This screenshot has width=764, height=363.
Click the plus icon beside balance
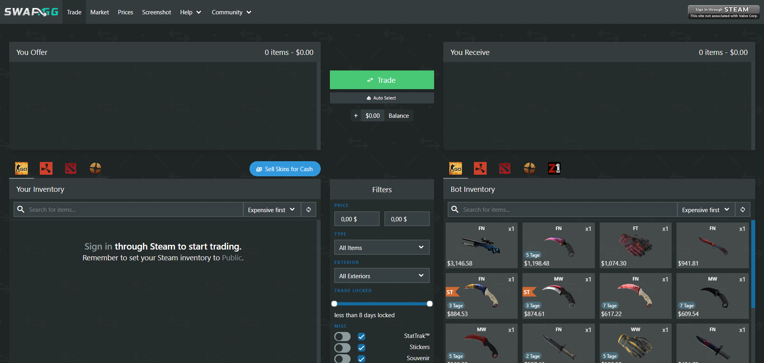[x=356, y=115]
